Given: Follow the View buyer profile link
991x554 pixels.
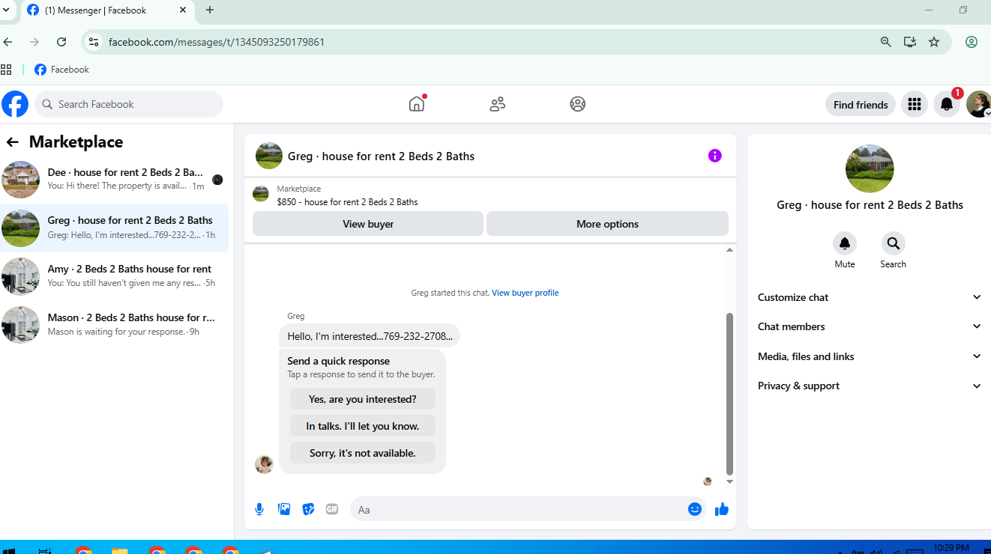Looking at the screenshot, I should (525, 293).
